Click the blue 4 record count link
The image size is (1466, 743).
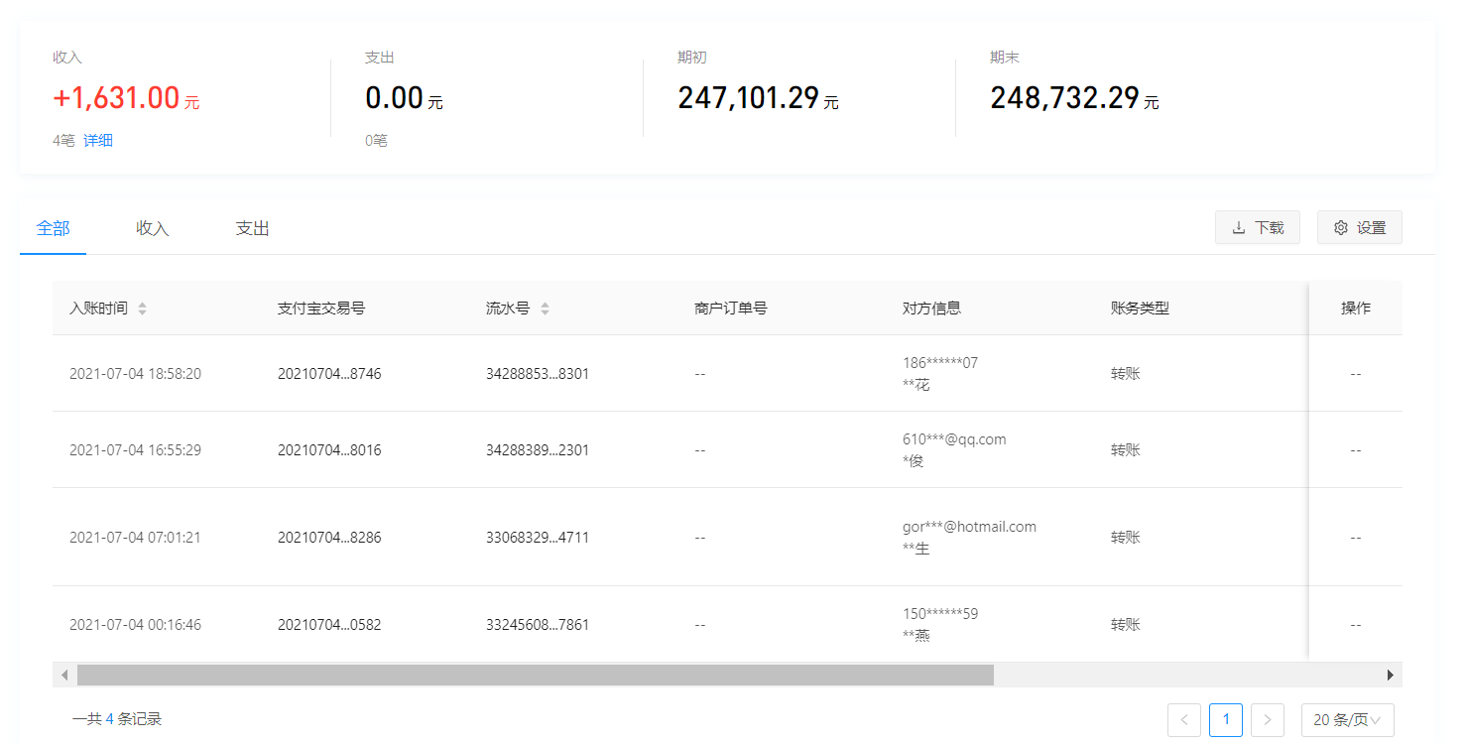(109, 720)
